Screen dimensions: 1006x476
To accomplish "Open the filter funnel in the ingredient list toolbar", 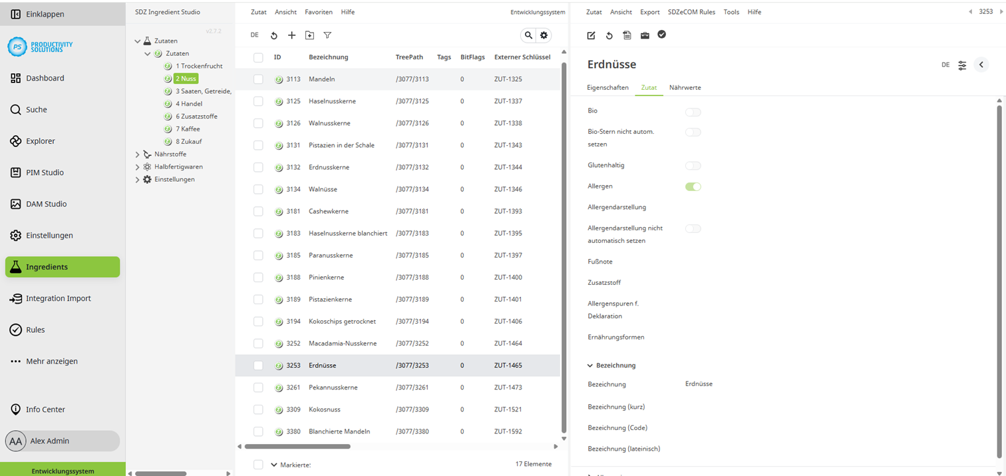I will [x=327, y=35].
